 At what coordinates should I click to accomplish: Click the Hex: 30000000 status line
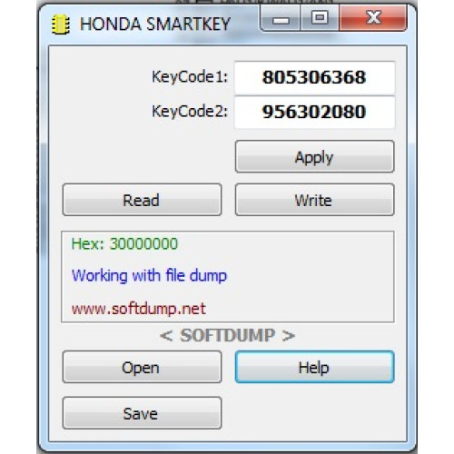point(124,244)
